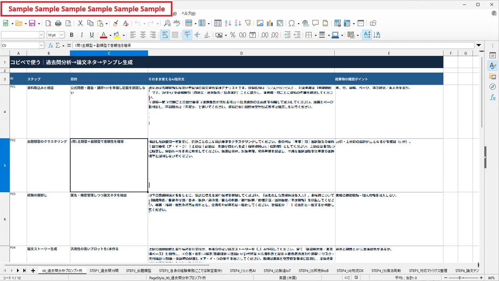Screen dimensions: 499x281
Task: Click the Sort Ascending icon
Action: (228, 23)
